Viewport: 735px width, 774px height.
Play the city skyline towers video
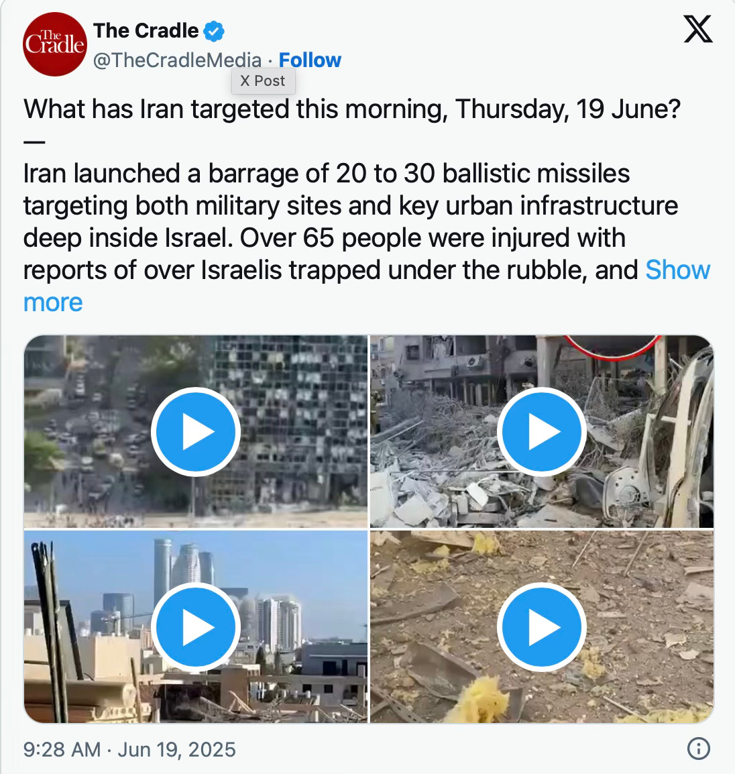[195, 627]
